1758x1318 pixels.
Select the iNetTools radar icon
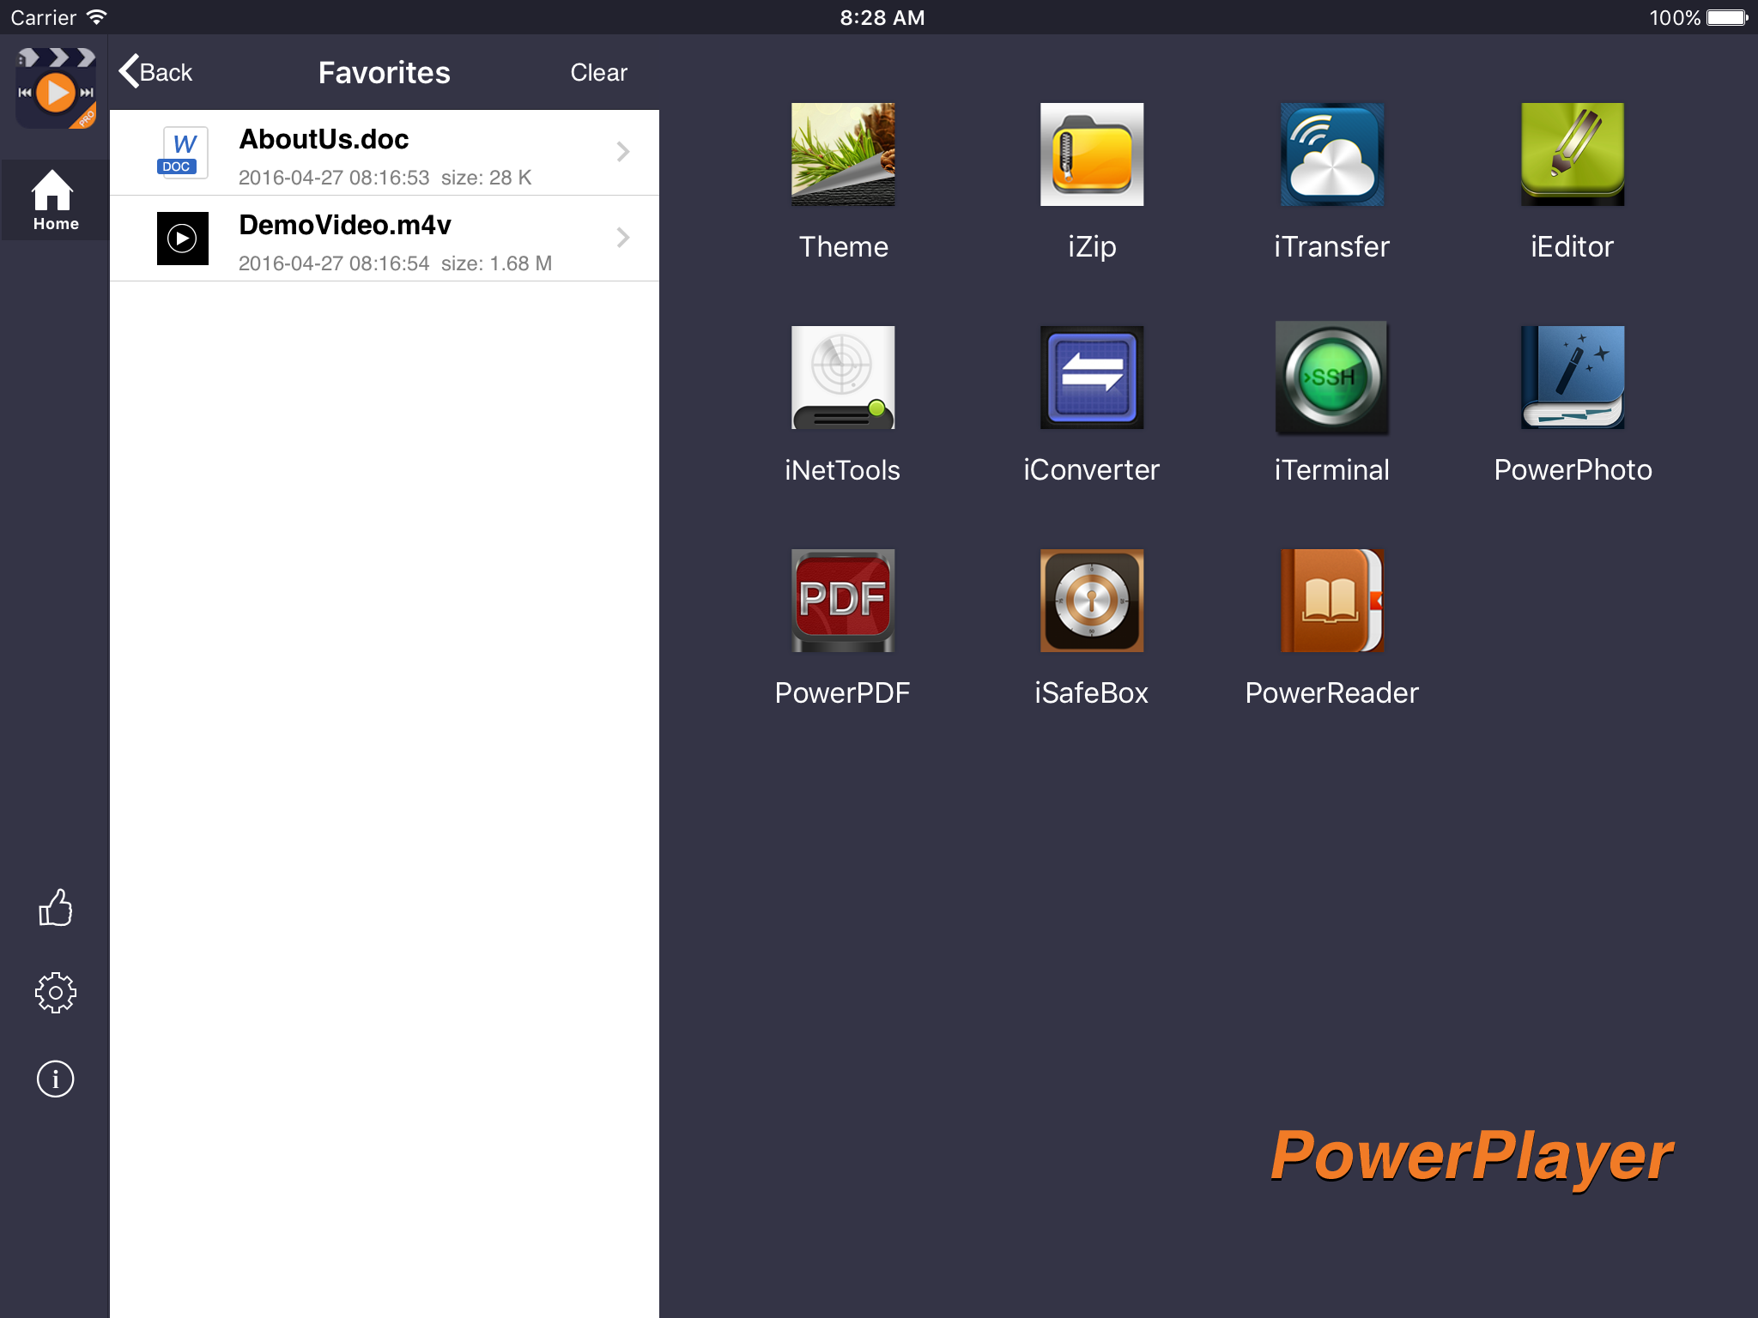pyautogui.click(x=842, y=378)
